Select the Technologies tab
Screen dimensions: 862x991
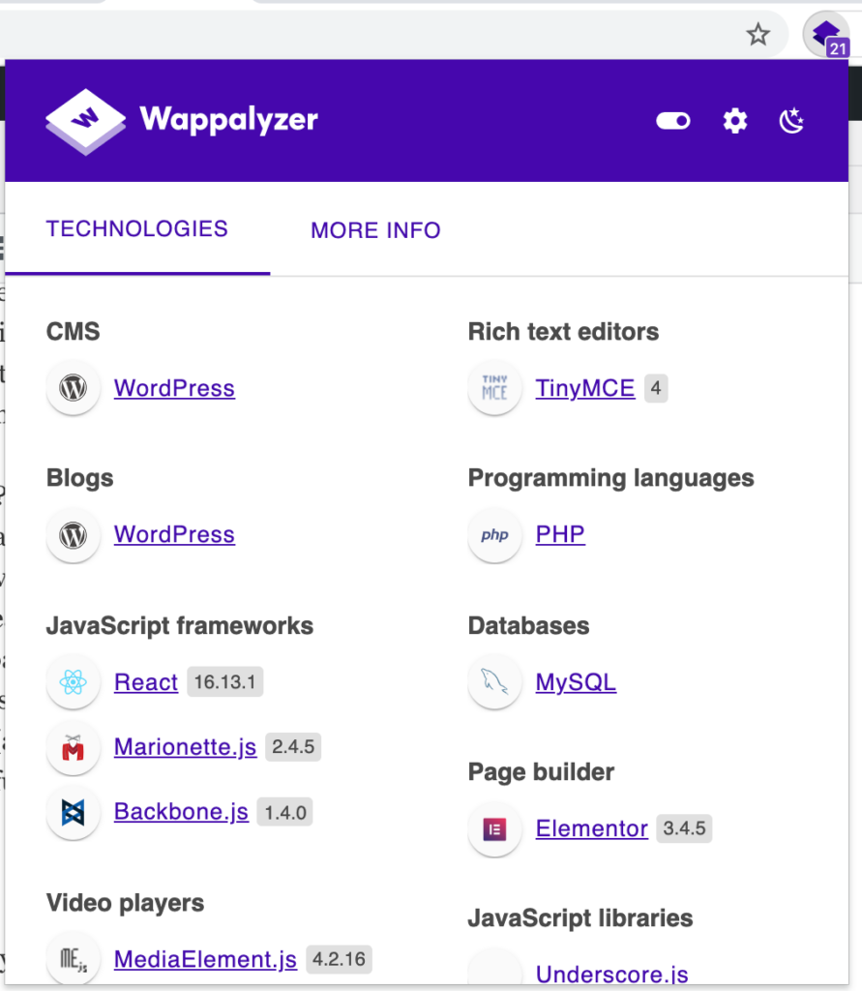137,229
